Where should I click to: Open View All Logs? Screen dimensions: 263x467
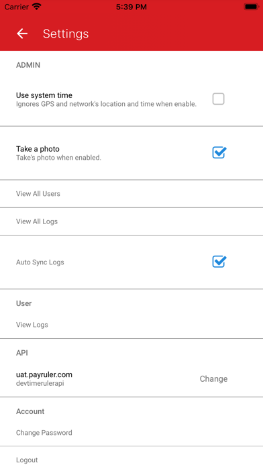coord(131,221)
